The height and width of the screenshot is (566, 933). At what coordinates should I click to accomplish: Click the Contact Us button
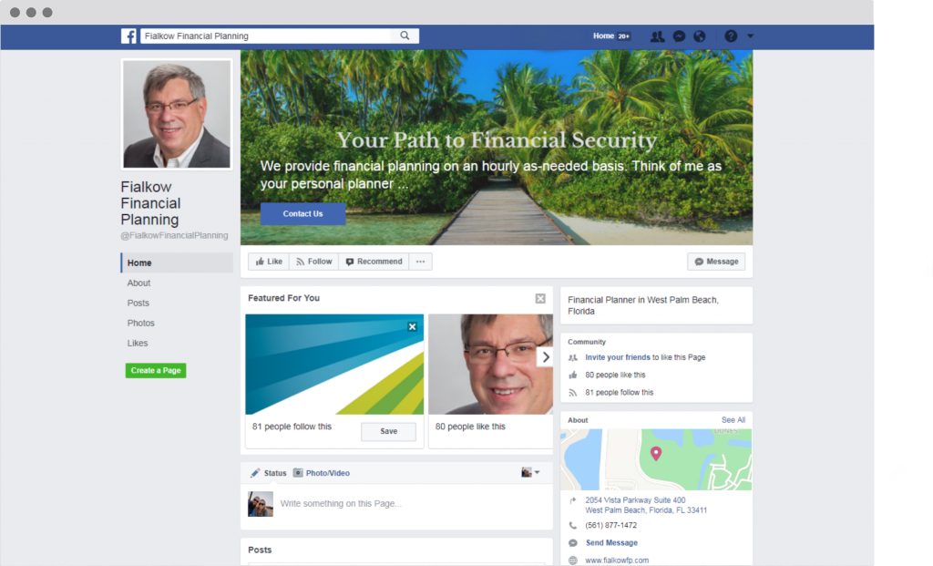coord(302,213)
